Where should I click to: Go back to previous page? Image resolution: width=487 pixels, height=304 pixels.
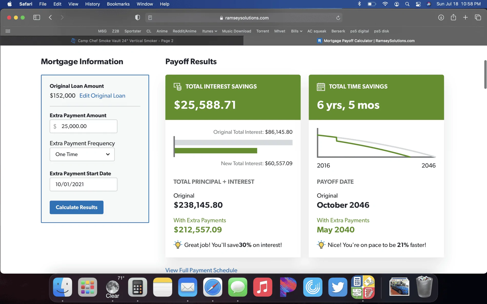pos(50,17)
